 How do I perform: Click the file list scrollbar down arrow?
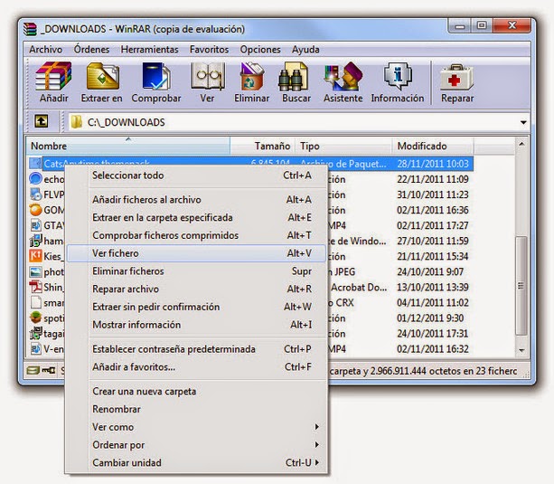521,350
